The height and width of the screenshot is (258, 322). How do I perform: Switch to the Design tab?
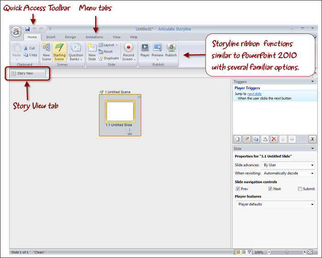[x=70, y=37]
